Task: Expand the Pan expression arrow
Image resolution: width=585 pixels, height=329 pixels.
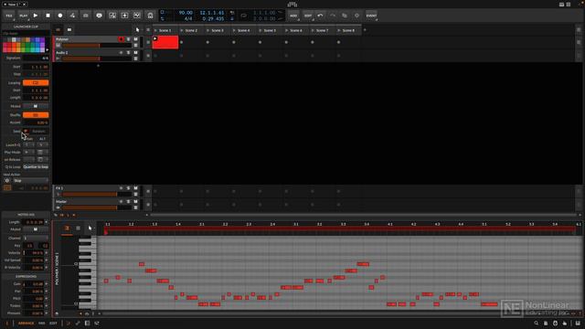Action: click(47, 292)
